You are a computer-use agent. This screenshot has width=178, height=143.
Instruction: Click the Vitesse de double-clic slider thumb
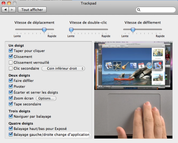pyautogui.click(x=71, y=30)
